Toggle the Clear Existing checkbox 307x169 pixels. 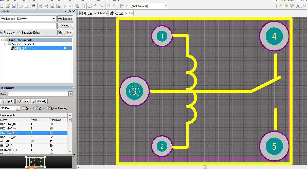point(49,108)
